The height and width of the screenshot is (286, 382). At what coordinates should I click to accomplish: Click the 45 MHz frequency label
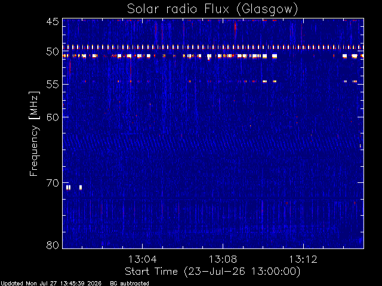(53, 21)
